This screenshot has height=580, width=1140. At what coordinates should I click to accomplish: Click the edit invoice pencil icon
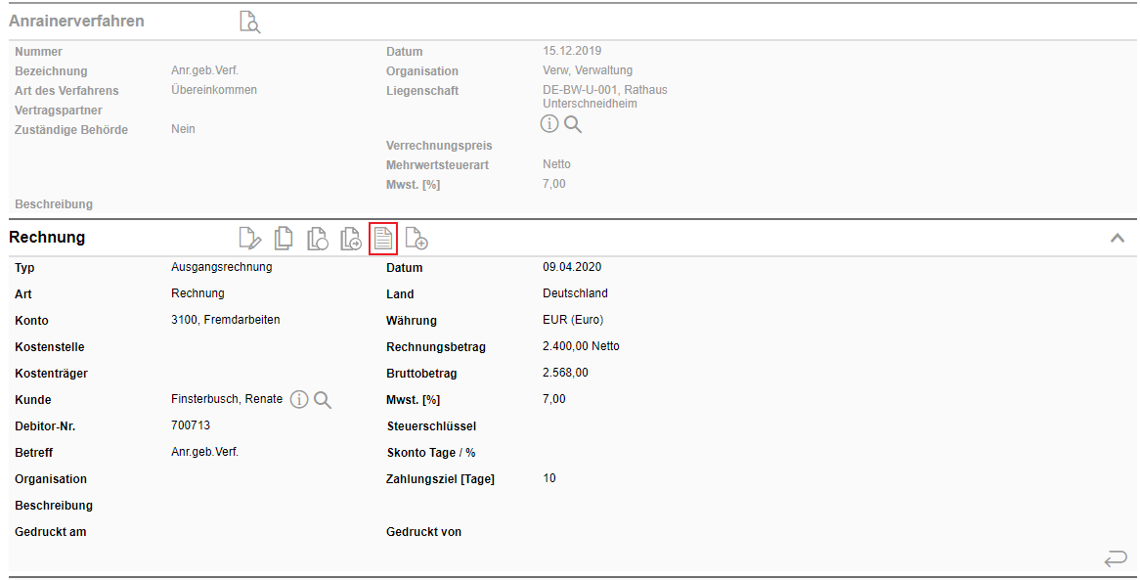tap(250, 238)
